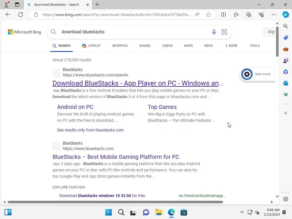292x219 pixels.
Task: Click the horizontal scrollbar
Action: point(115,202)
